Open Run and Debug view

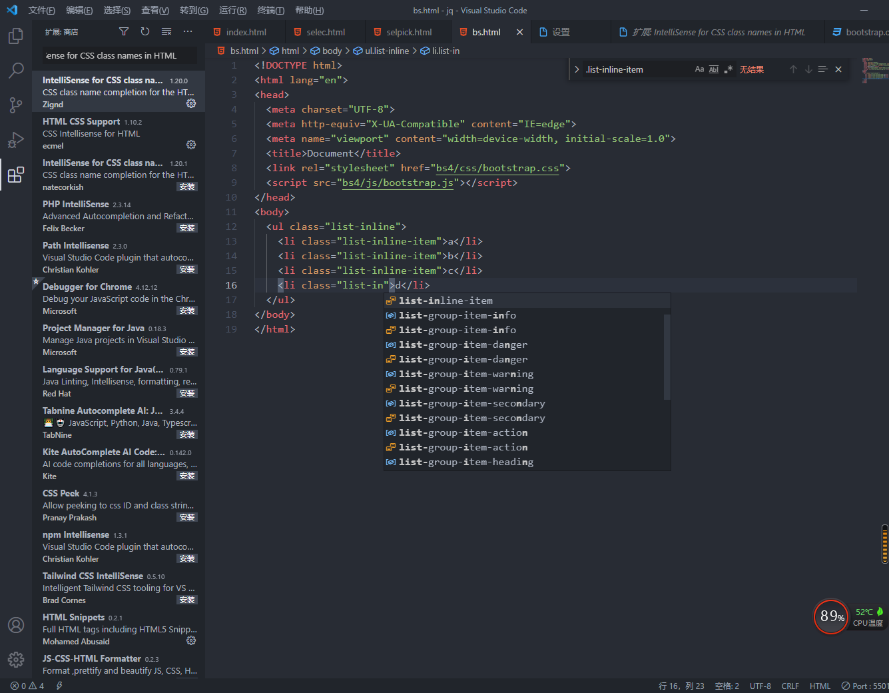pos(16,140)
